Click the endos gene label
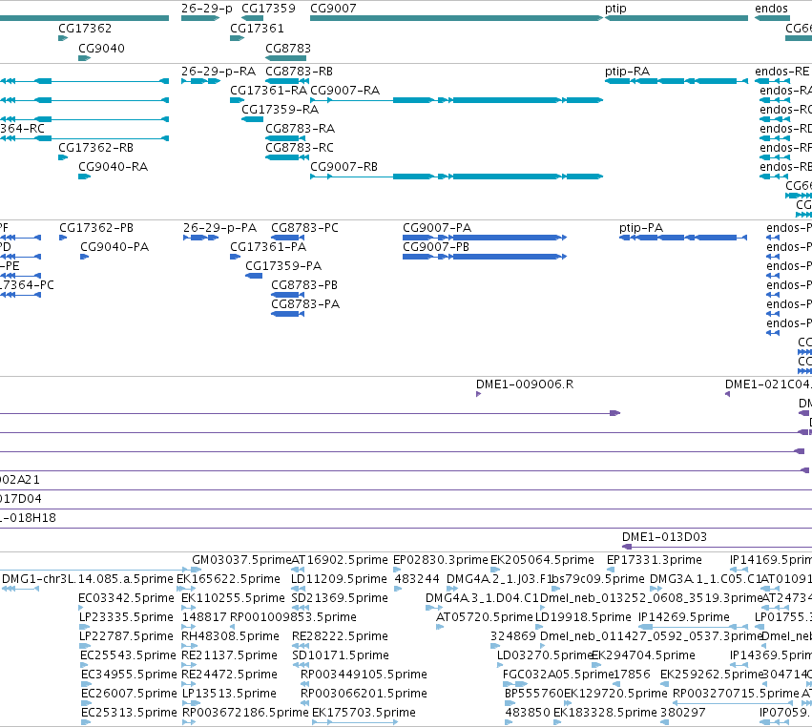The height and width of the screenshot is (727, 812). click(x=771, y=9)
